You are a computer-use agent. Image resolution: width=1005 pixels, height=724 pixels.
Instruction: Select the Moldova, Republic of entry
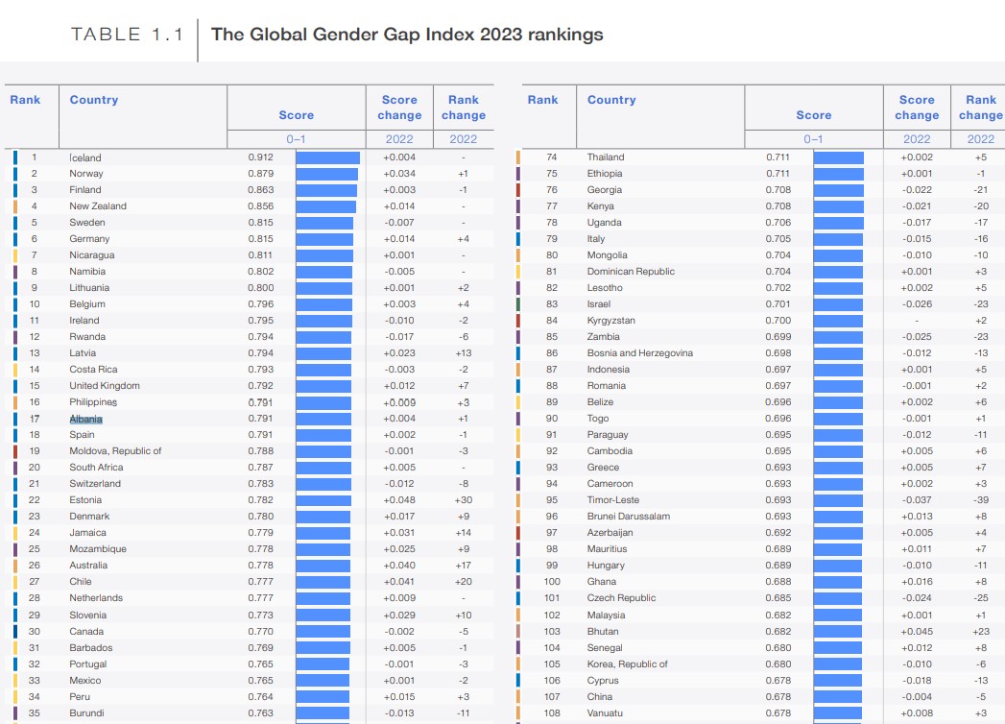115,451
